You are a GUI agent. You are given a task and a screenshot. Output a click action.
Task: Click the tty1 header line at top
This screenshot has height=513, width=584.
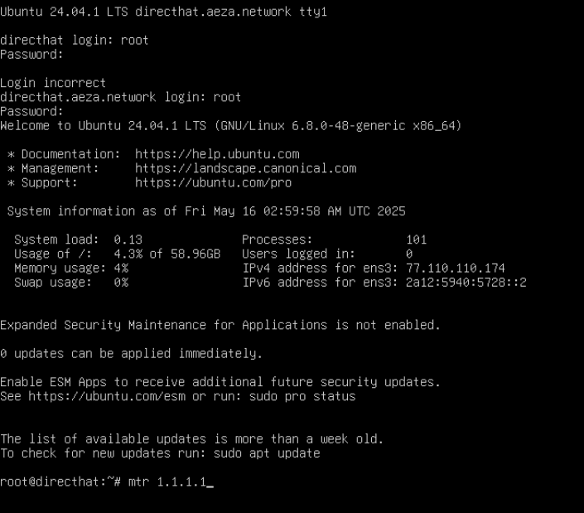(163, 12)
